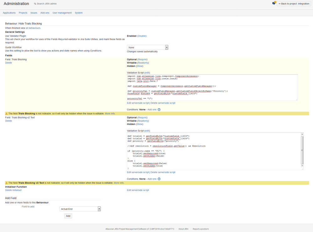
Task: Toggle Show for Trials Blocking field
Action: [139, 66]
